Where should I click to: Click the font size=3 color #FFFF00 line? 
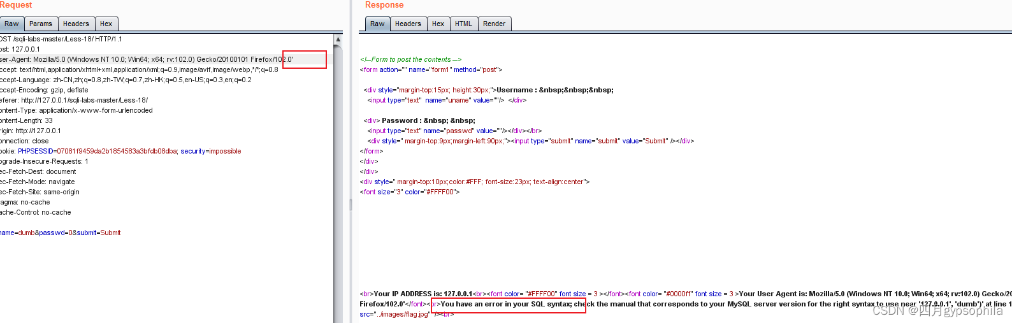pyautogui.click(x=410, y=192)
